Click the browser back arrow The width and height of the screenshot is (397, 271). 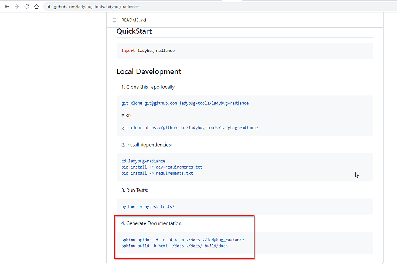point(7,7)
